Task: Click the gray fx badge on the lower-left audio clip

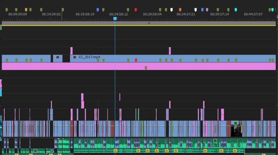Action: tap(36, 151)
